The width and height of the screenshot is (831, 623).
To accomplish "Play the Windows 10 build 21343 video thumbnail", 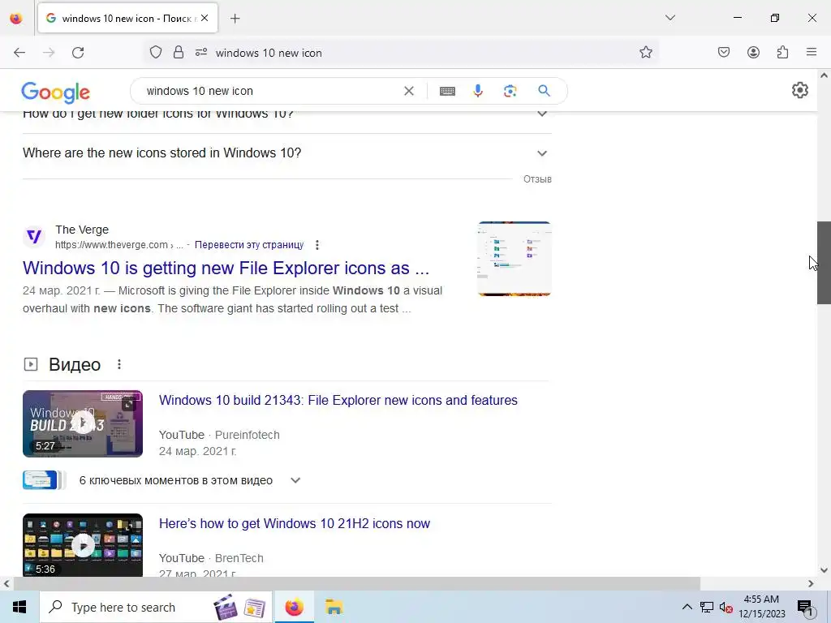I will pos(83,423).
